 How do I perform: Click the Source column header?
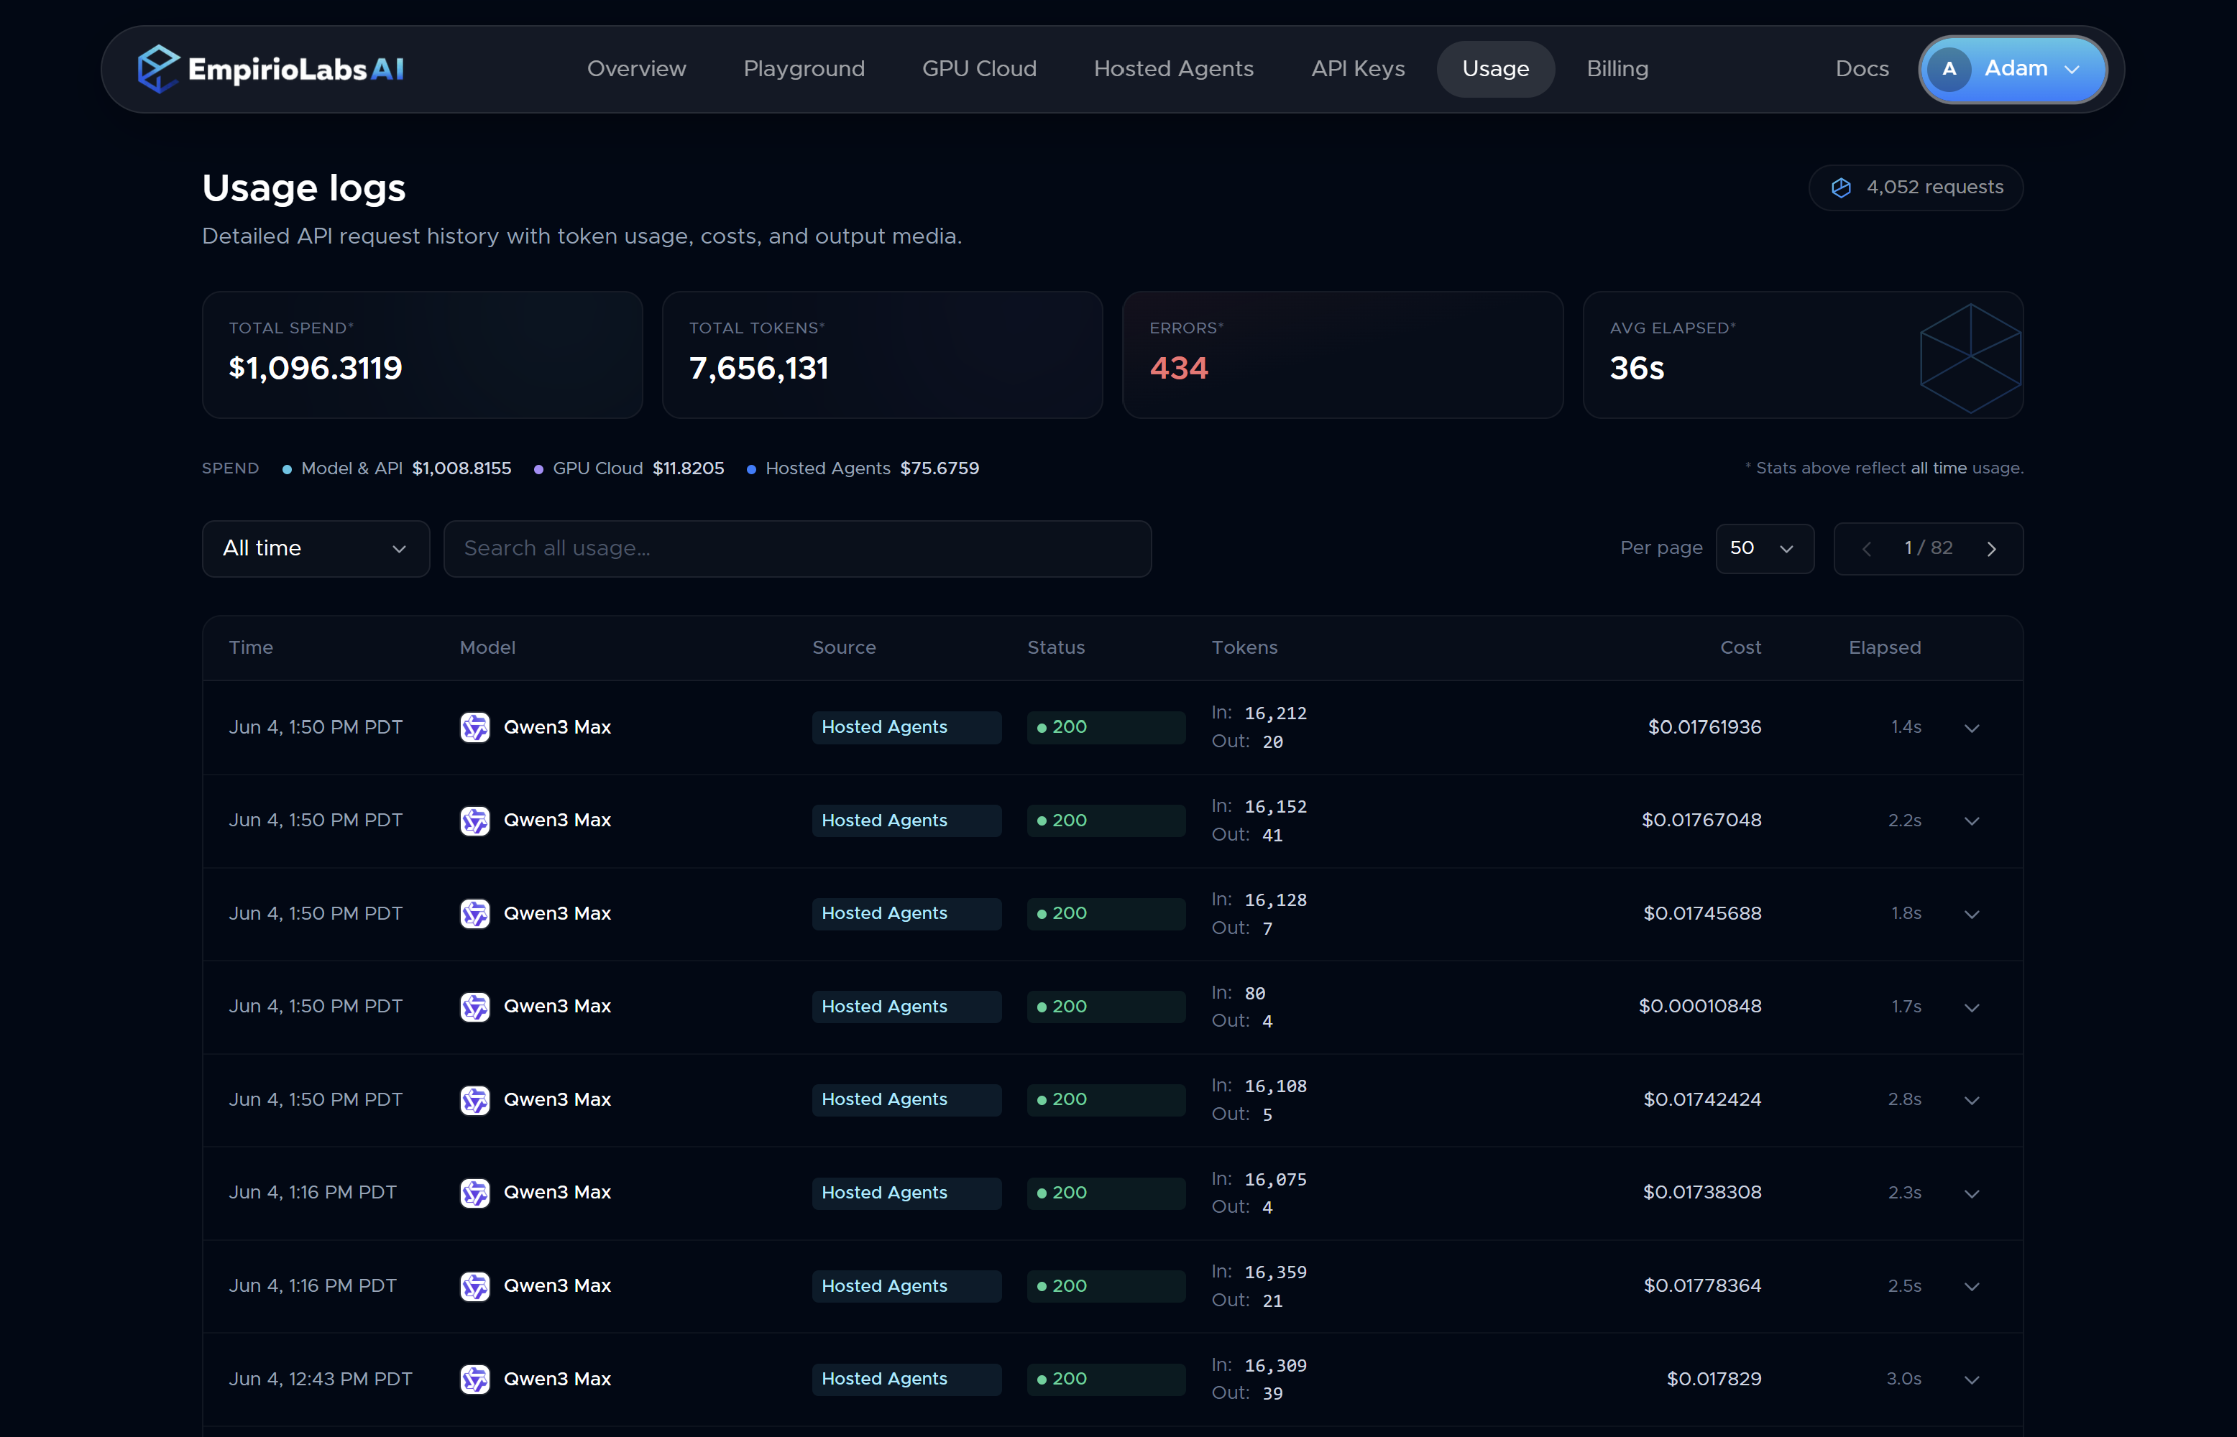coord(844,647)
